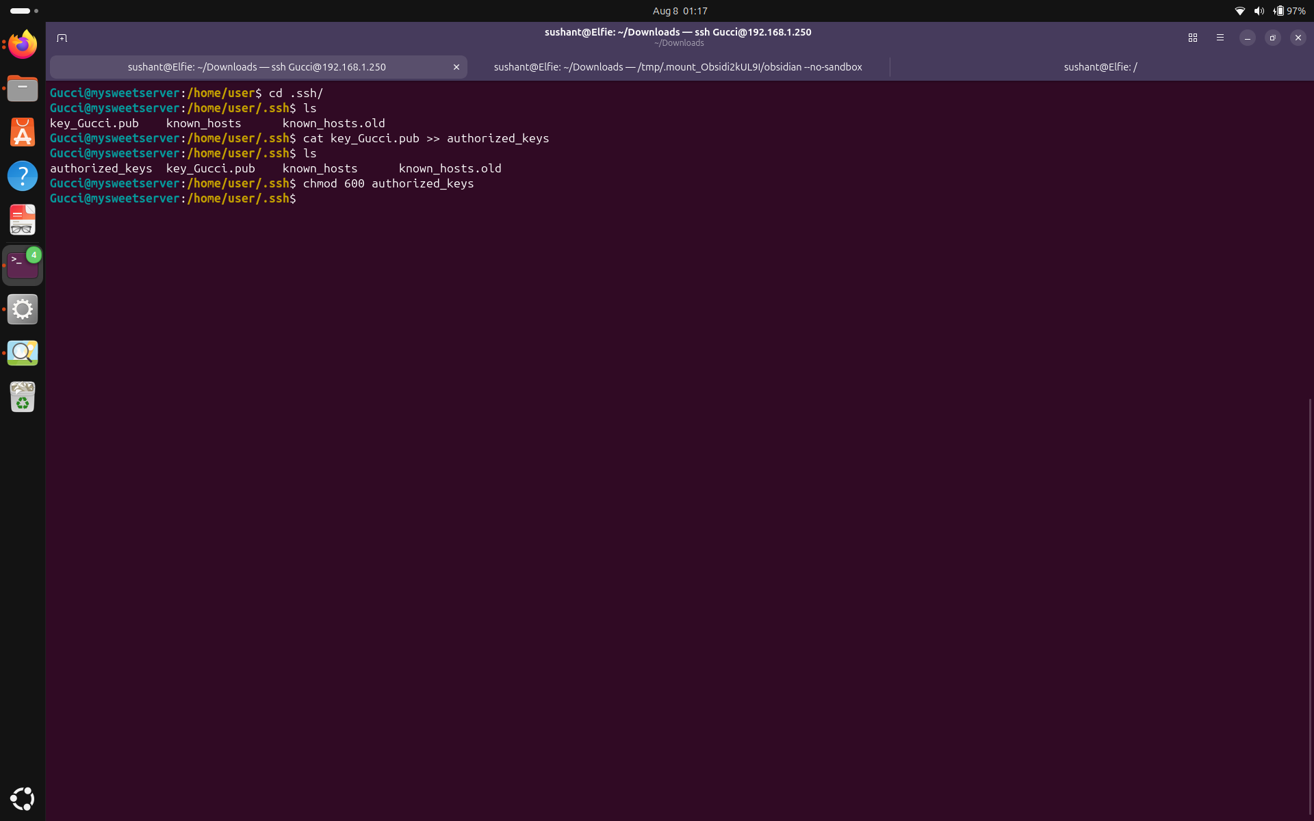The height and width of the screenshot is (821, 1314).
Task: Open a new terminal tab
Action: point(62,38)
